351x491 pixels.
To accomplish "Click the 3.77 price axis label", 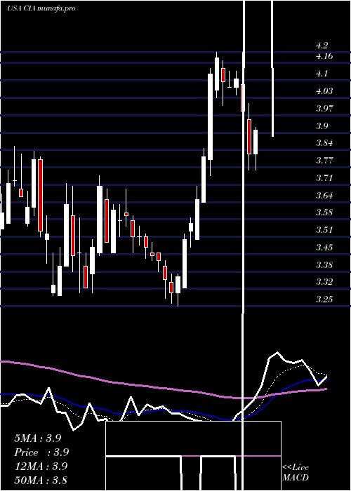I will pyautogui.click(x=324, y=161).
